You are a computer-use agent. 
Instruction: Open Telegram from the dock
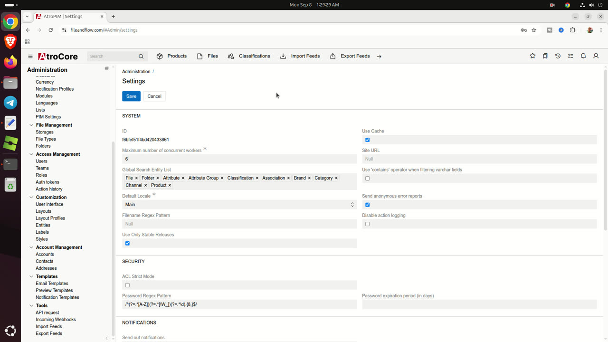pyautogui.click(x=10, y=103)
